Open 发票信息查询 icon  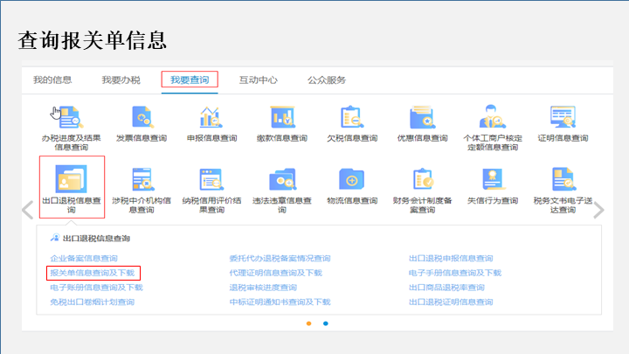tap(142, 117)
